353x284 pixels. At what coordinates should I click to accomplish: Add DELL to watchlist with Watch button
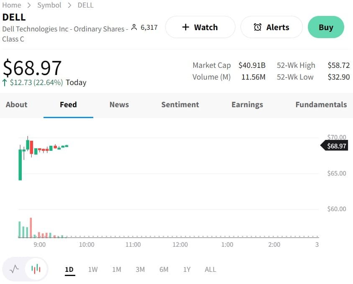(200, 27)
